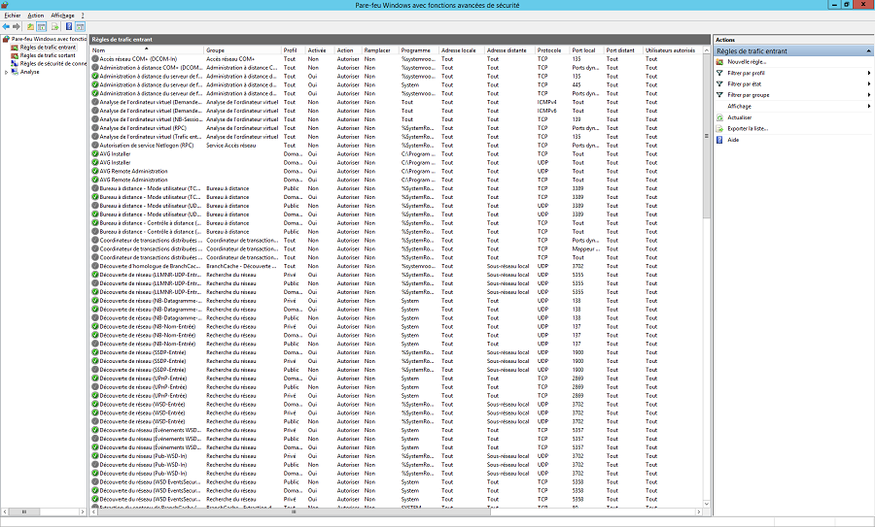Click status icon of Analyse de l'ordinateur virtuel (RPC)
Screen dimensions: 875x527
(x=95, y=127)
